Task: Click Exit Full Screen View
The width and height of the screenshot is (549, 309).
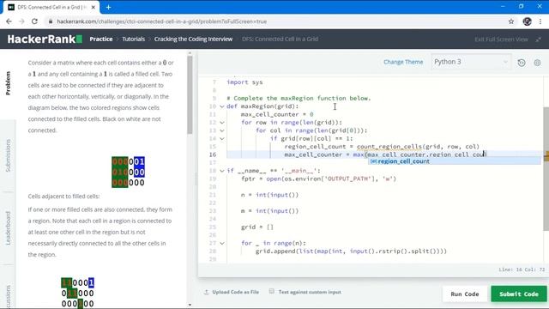Action: pos(501,39)
